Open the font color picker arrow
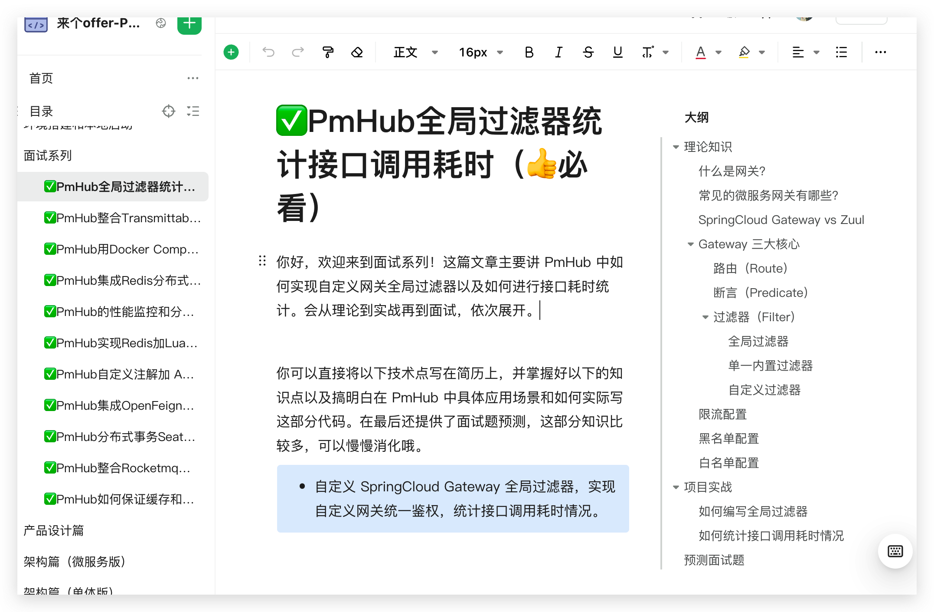This screenshot has width=934, height=612. click(718, 53)
